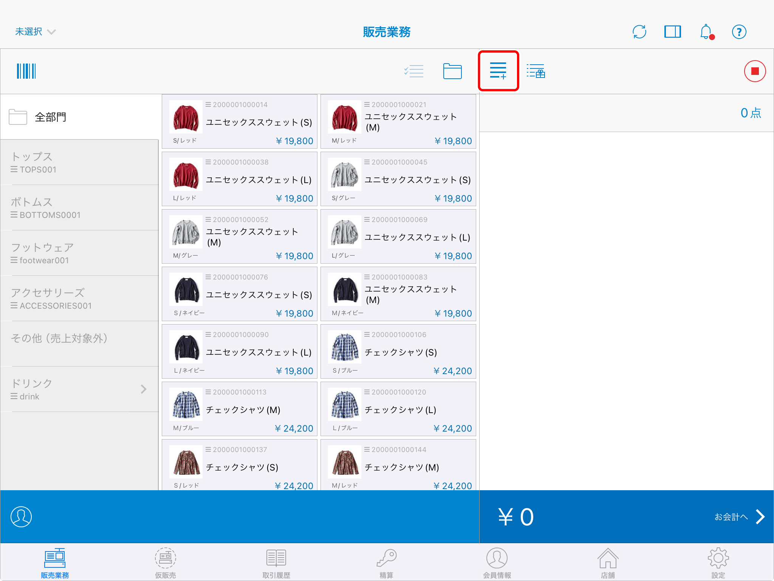Add item 2000001000069 grey sweat L
Viewport: 774px width, 581px height.
[x=398, y=236]
